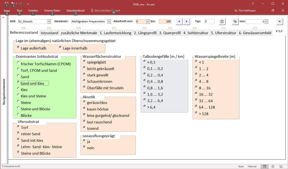Viewport: 288px width, 169px height.
Task: Open the quick access toolbar customize arrow
Action: [x=28, y=4]
